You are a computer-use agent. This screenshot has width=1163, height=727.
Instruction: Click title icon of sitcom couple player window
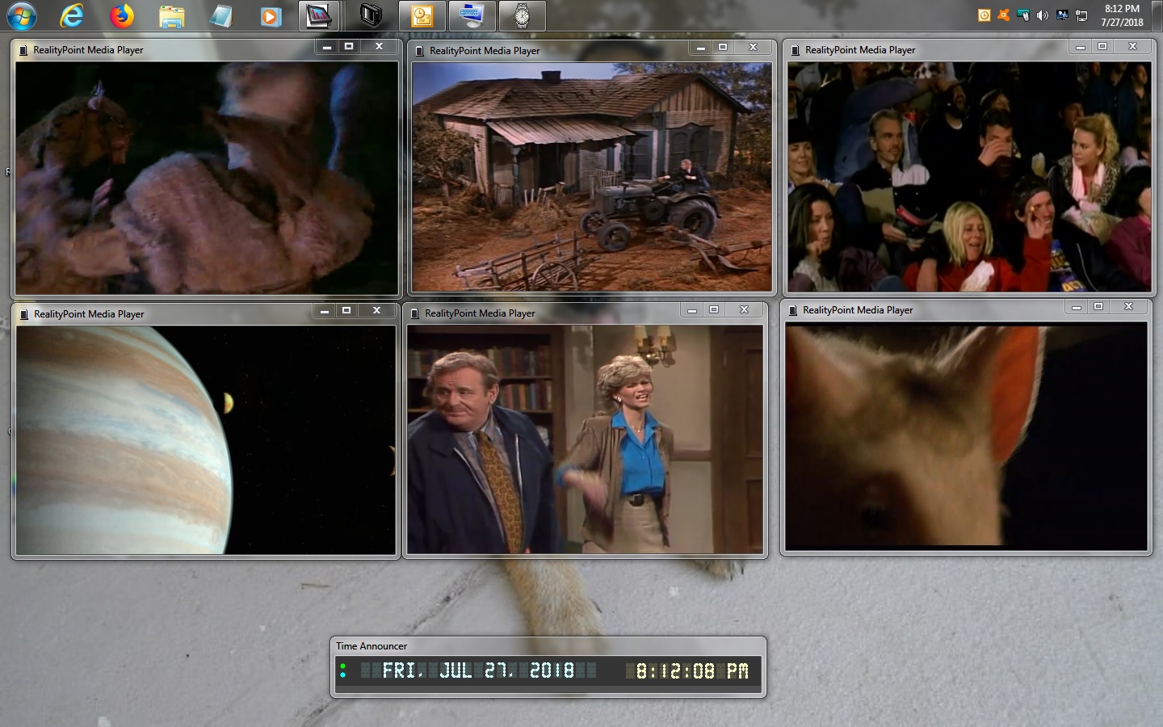point(415,313)
